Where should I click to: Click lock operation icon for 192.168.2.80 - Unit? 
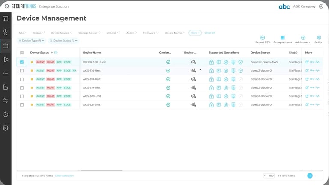(212, 62)
